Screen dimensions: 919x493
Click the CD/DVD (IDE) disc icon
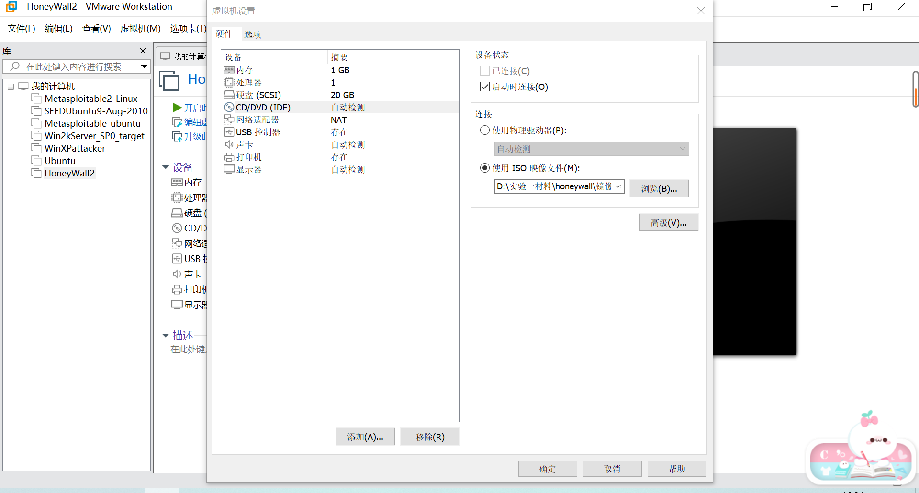coord(229,108)
